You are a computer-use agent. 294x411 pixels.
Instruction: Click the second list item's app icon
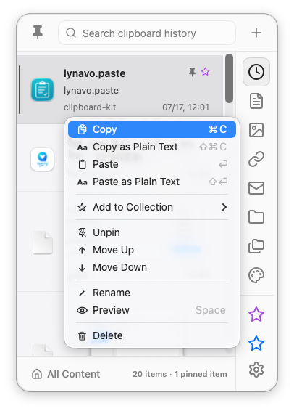42,159
